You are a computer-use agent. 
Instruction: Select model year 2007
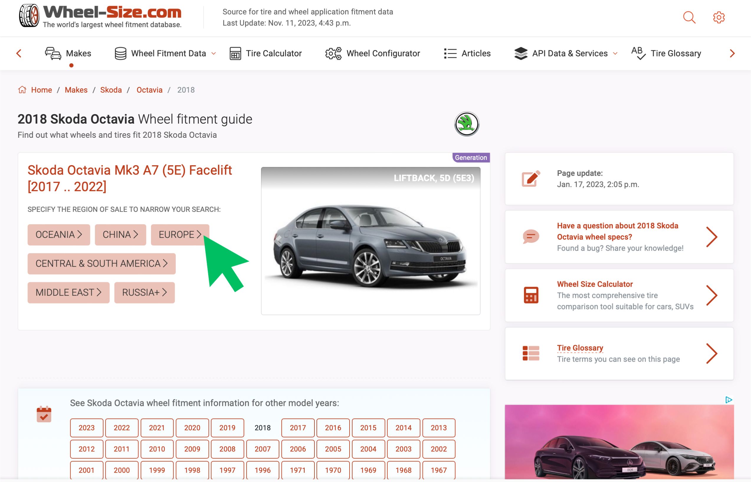click(x=263, y=449)
